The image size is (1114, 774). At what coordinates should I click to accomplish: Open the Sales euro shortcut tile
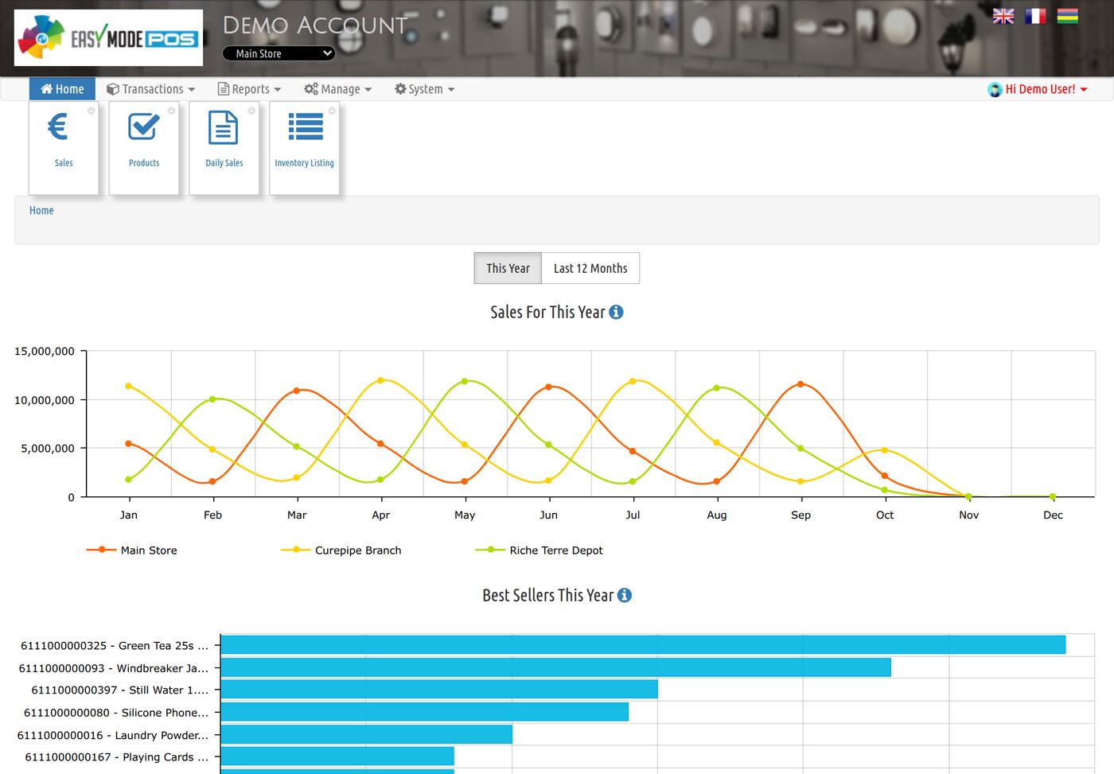click(64, 148)
